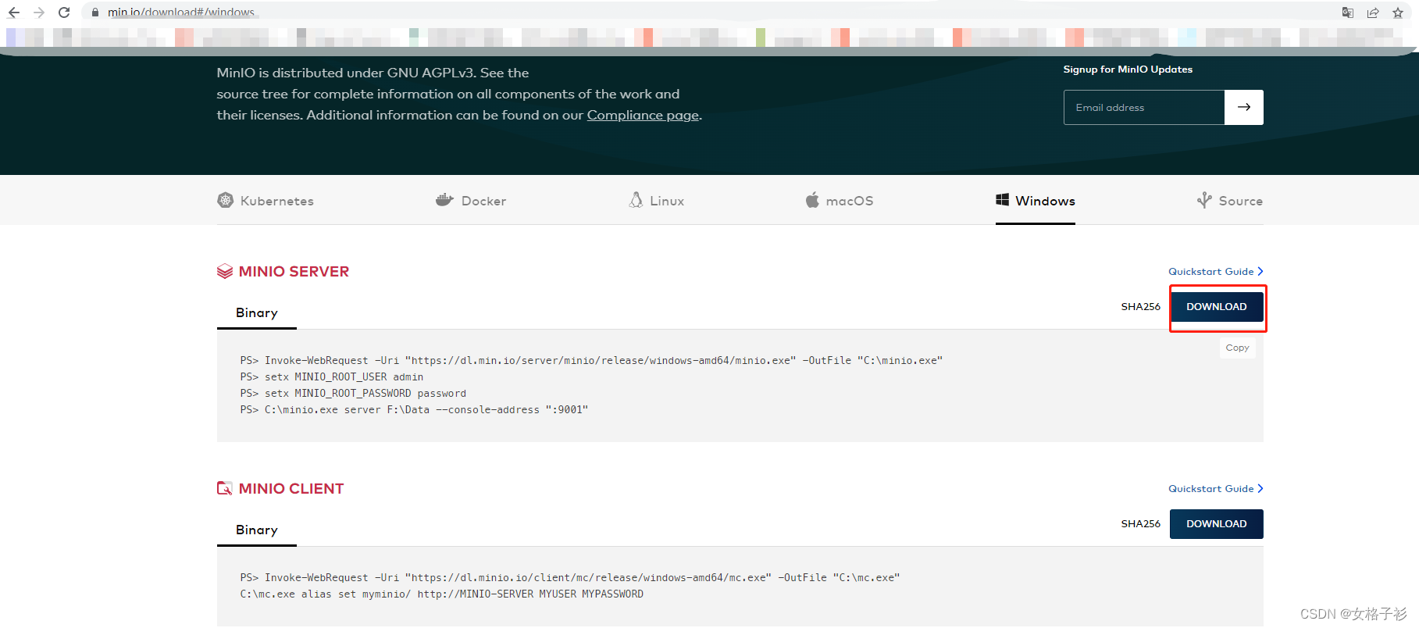Download the MinIO Server binary

(x=1217, y=307)
